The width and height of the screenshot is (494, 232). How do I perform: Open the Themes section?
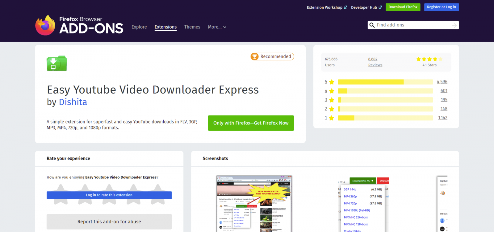(x=192, y=27)
